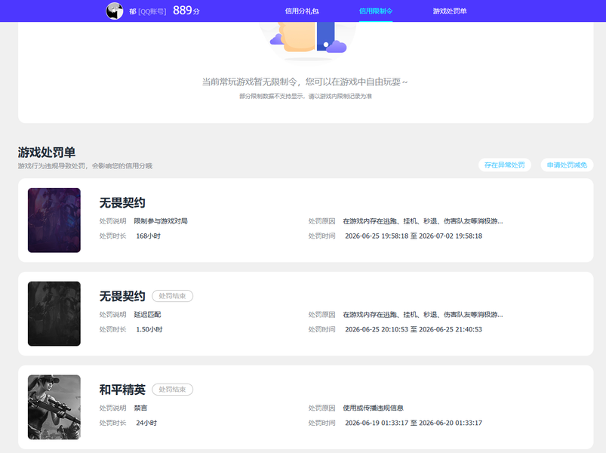Open the purple 无畏契约 game thumbnail

[54, 220]
